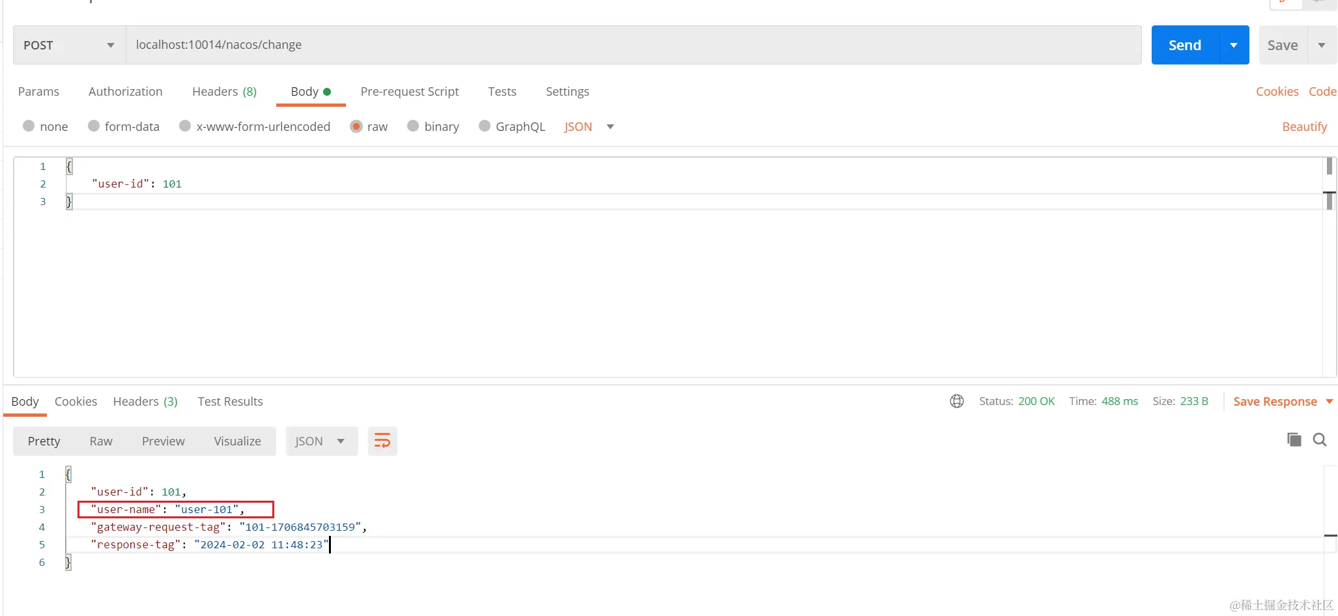Select the form-data body type
Viewport: 1338px width, 616px height.
(x=123, y=126)
